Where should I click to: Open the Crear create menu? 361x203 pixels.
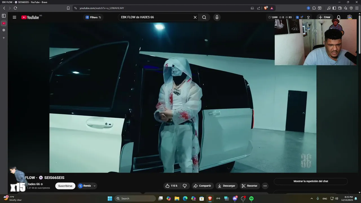point(324,17)
